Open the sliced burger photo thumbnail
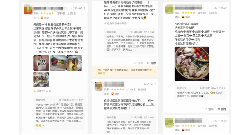The image size is (246, 135). (x=41, y=79)
